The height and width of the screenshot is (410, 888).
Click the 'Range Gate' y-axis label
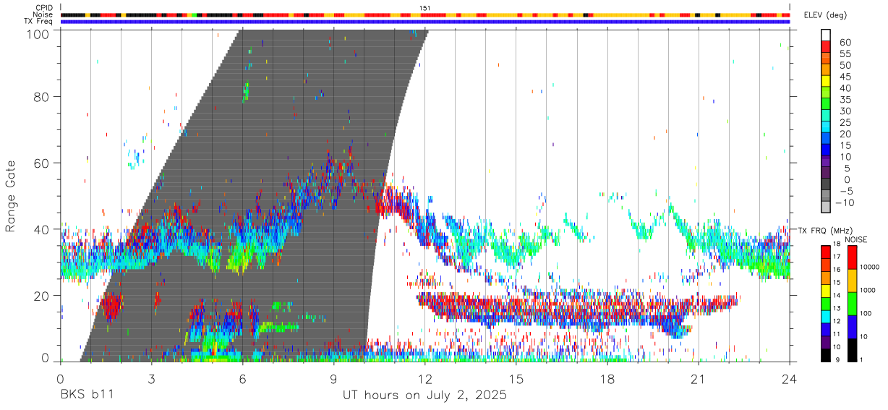coord(11,197)
